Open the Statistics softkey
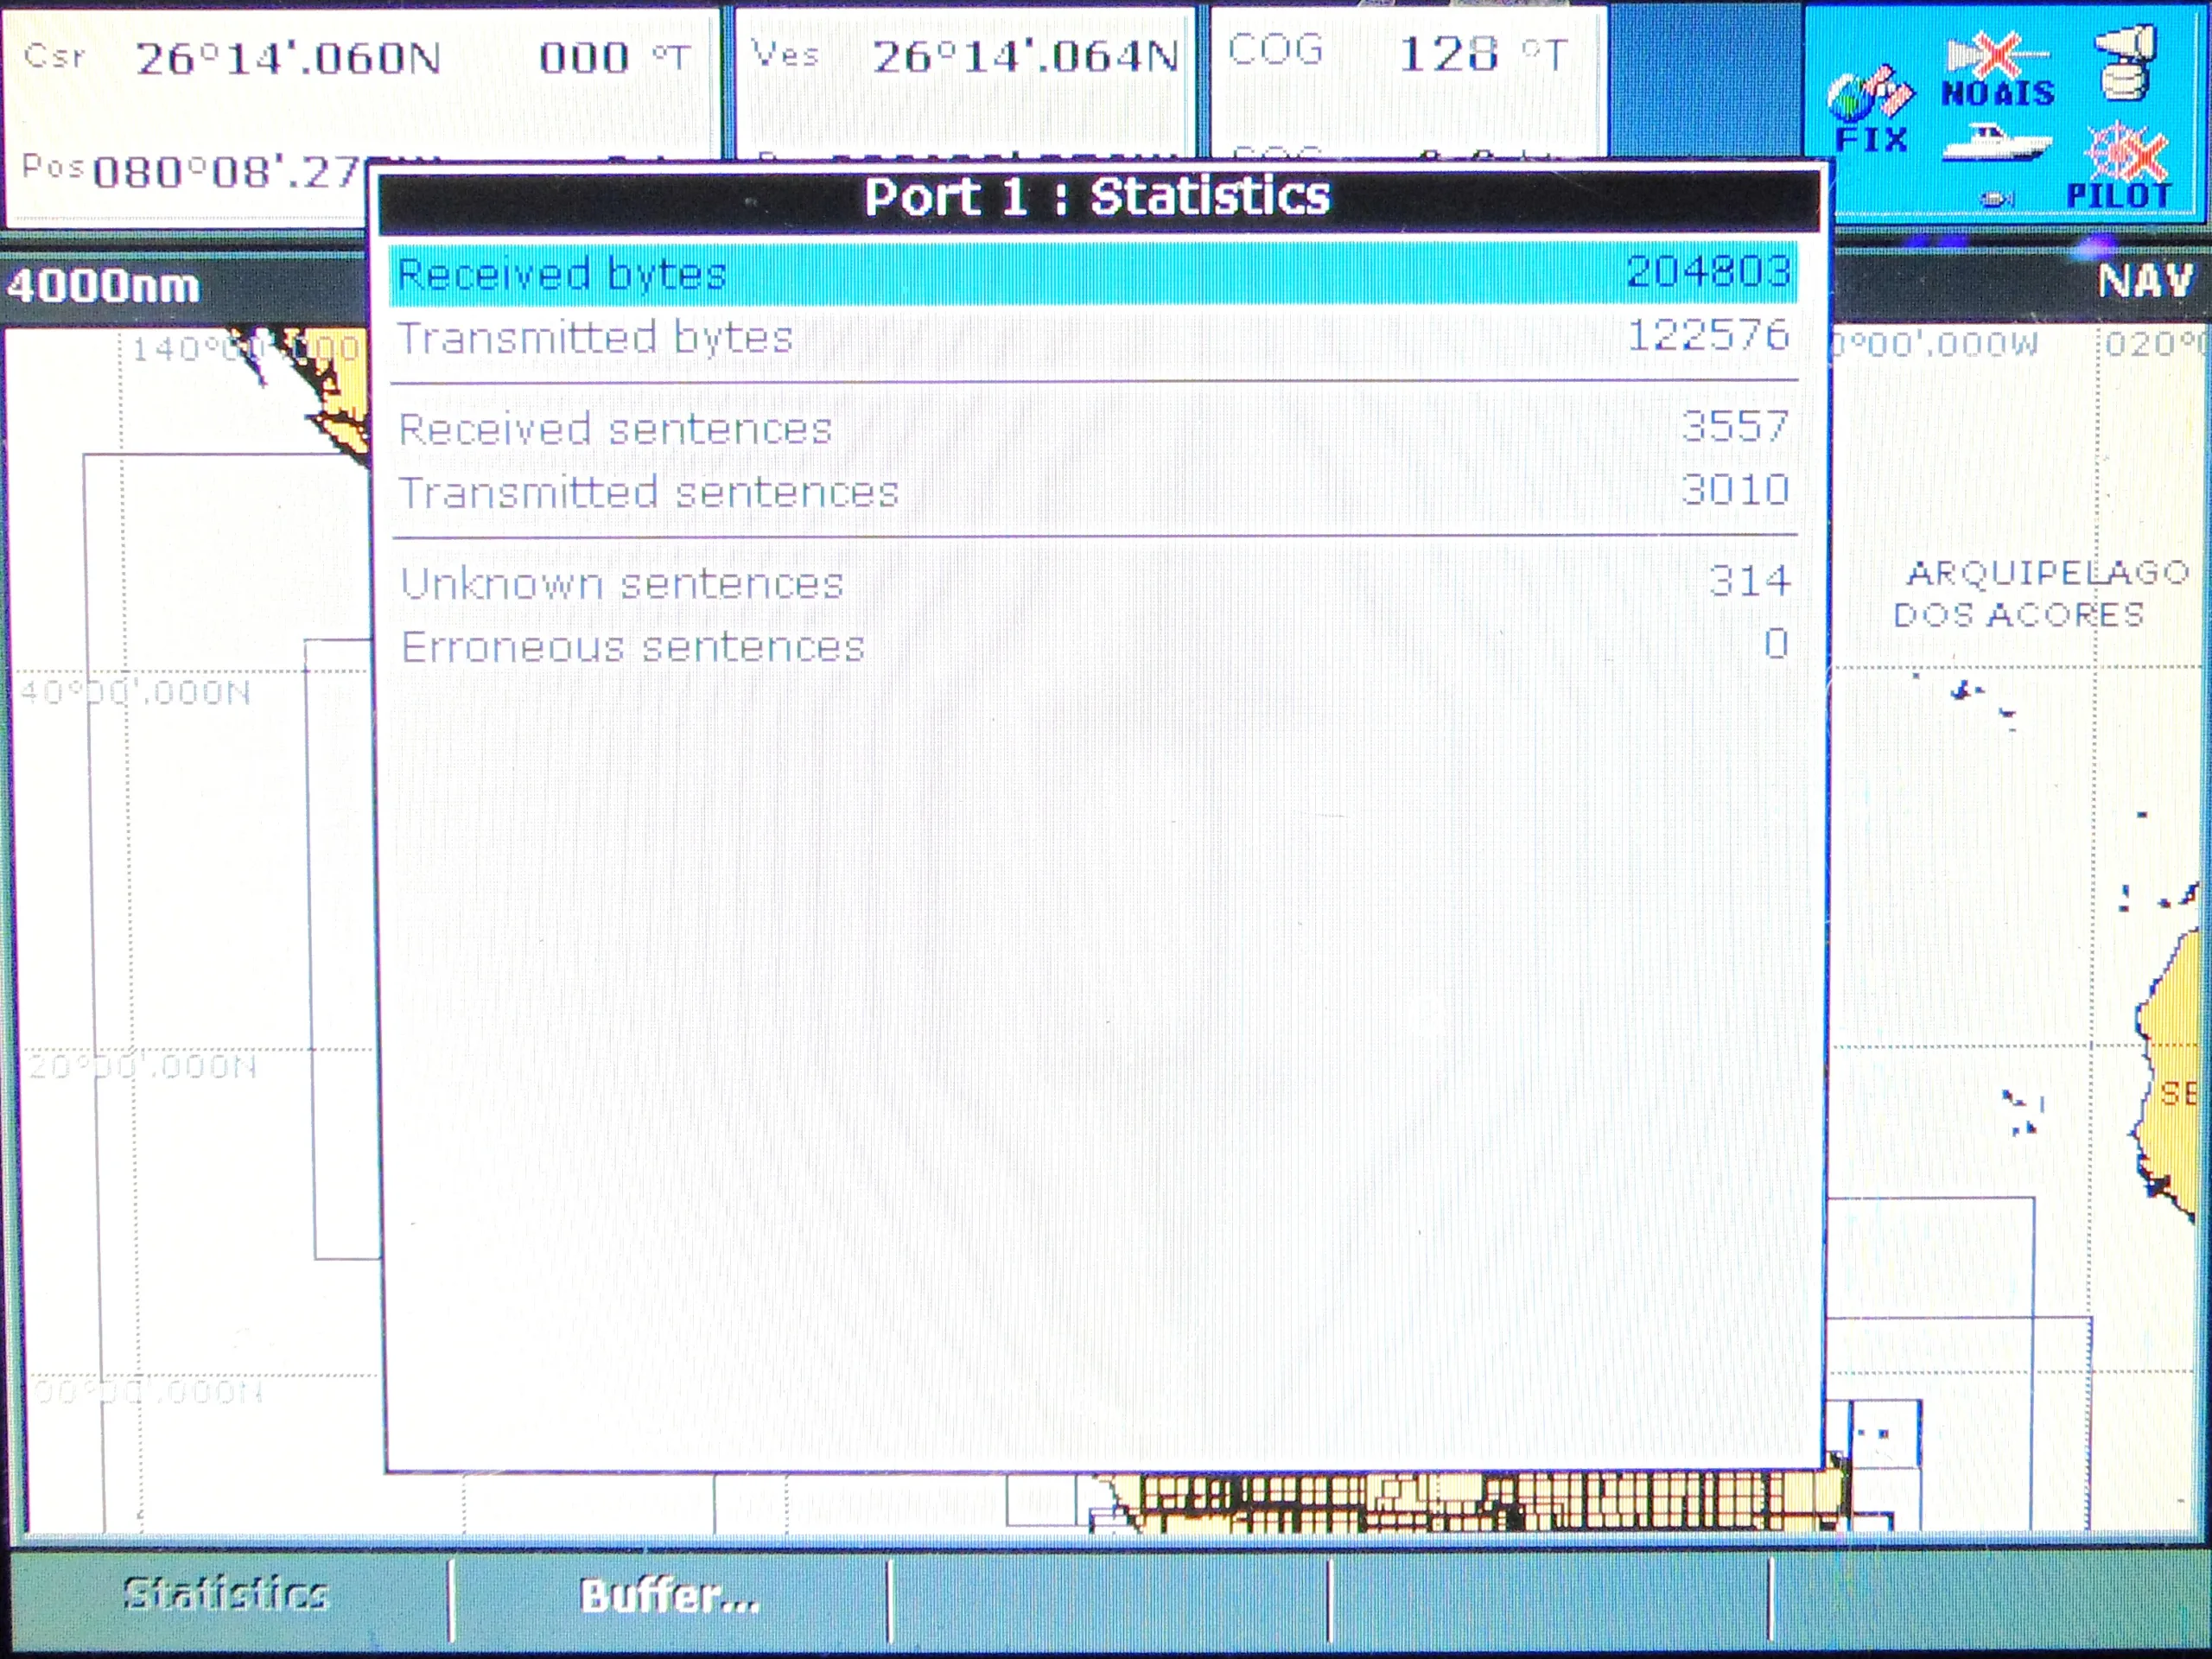Image resolution: width=2212 pixels, height=1659 pixels. pyautogui.click(x=228, y=1595)
